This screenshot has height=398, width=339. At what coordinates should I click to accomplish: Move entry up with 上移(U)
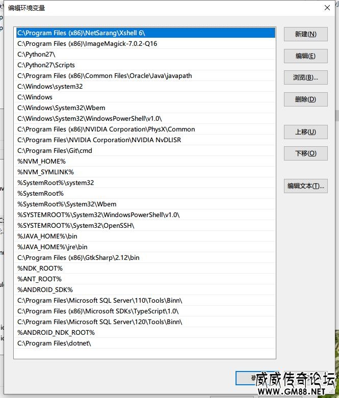(x=305, y=132)
